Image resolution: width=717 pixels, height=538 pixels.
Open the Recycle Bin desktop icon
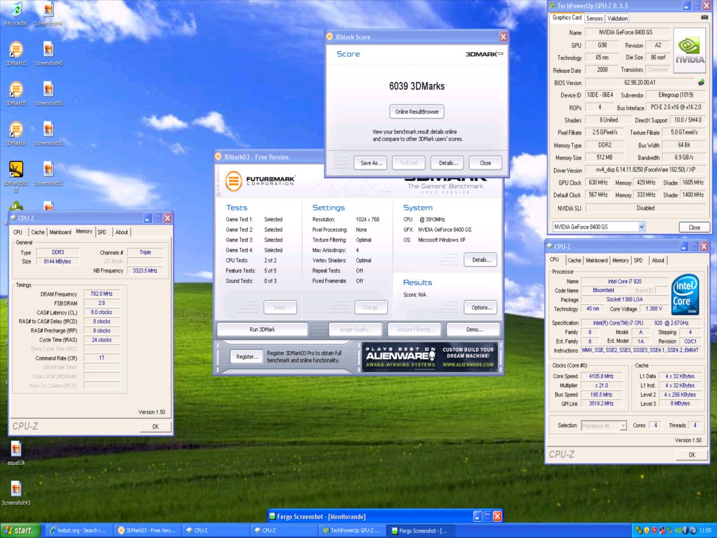[x=16, y=14]
